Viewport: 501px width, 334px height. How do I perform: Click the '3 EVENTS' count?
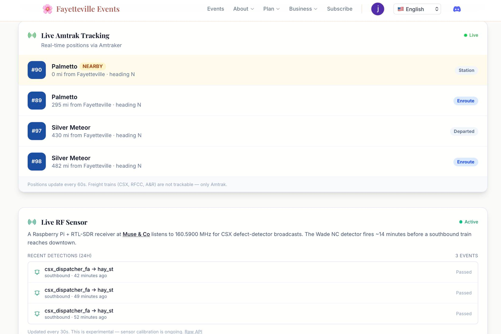click(467, 256)
